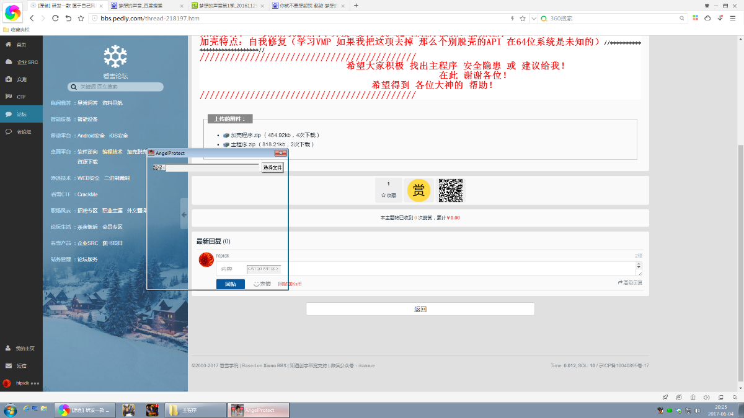Focus forum keyword search field

(115, 87)
